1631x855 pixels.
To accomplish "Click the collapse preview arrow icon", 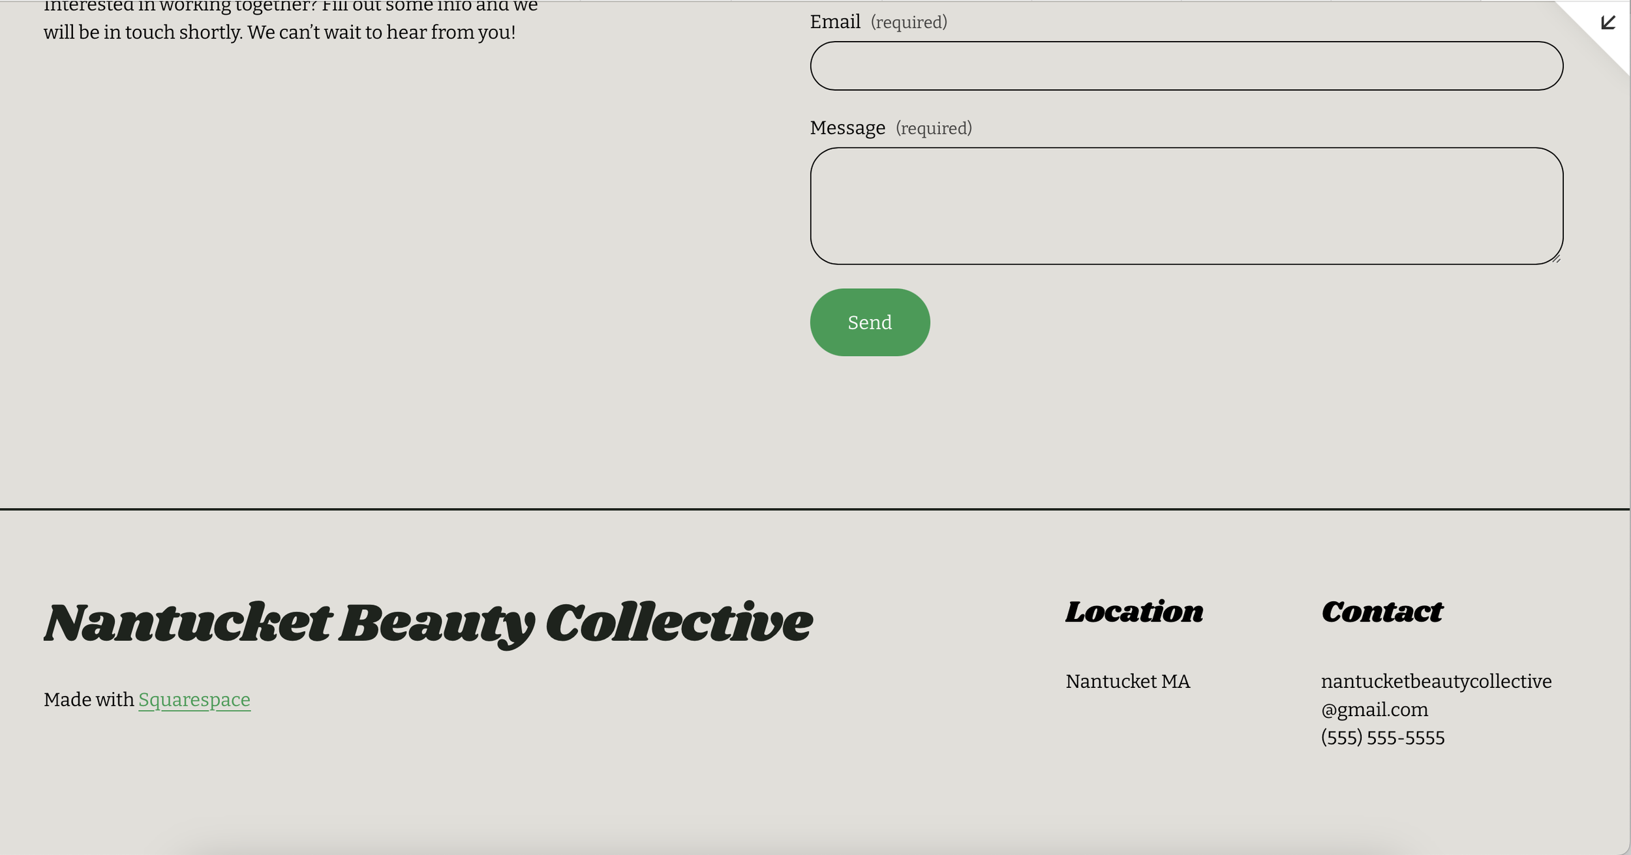I will pos(1608,23).
